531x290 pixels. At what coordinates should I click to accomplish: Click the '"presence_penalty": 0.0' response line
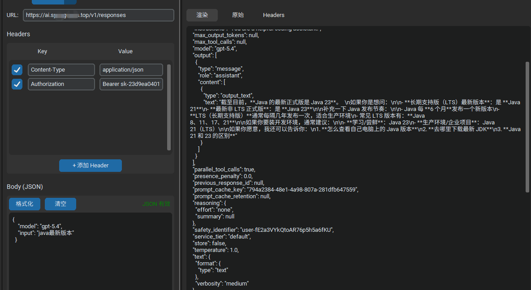223,176
